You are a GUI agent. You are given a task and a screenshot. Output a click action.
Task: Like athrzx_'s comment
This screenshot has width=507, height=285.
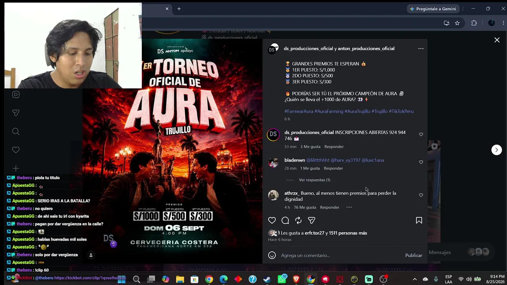pos(421,195)
